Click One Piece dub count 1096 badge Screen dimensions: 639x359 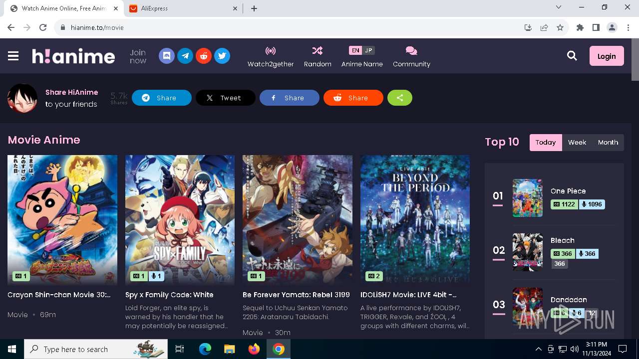(592, 204)
